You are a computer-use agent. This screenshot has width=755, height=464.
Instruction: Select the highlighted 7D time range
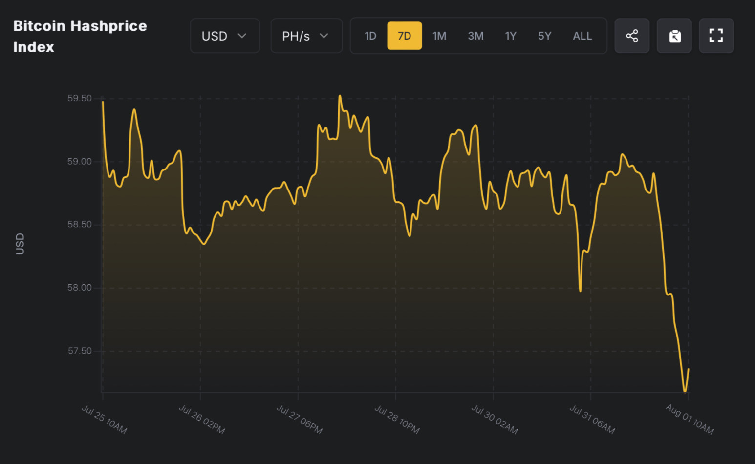[x=404, y=36]
